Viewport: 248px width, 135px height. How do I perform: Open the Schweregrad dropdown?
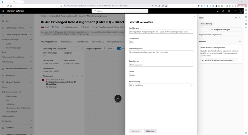[x=161, y=42]
